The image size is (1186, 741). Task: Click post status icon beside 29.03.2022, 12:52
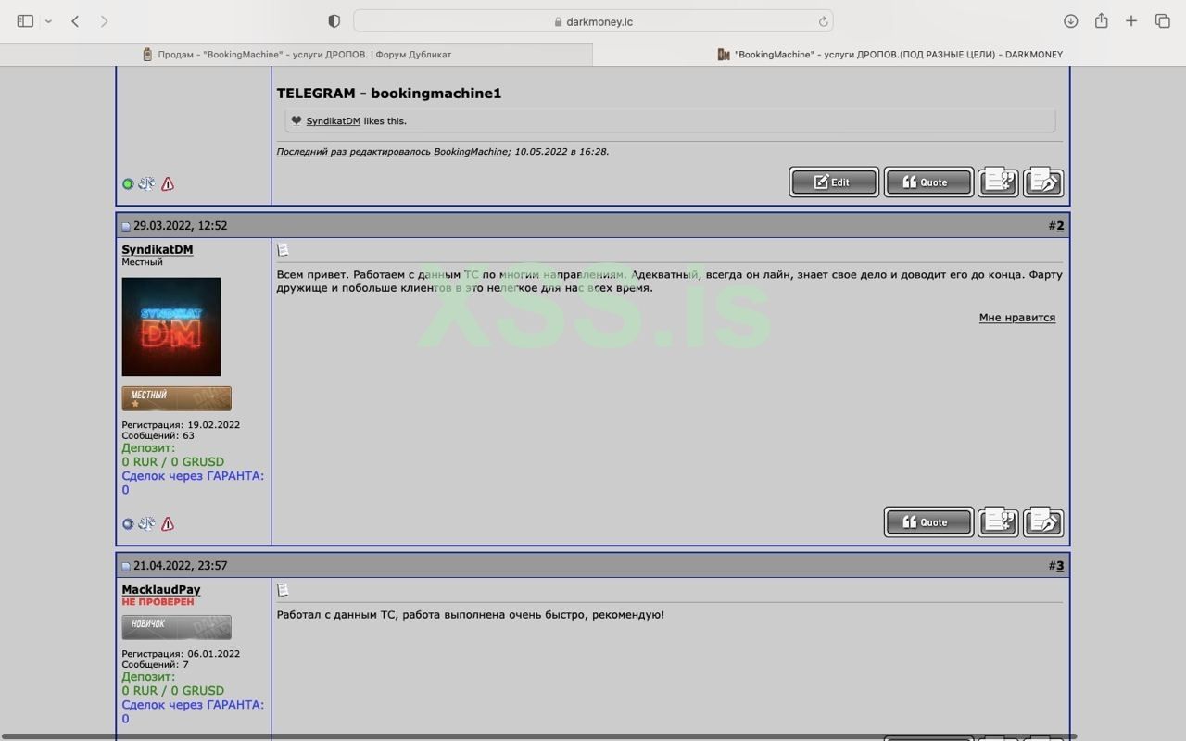pos(126,226)
